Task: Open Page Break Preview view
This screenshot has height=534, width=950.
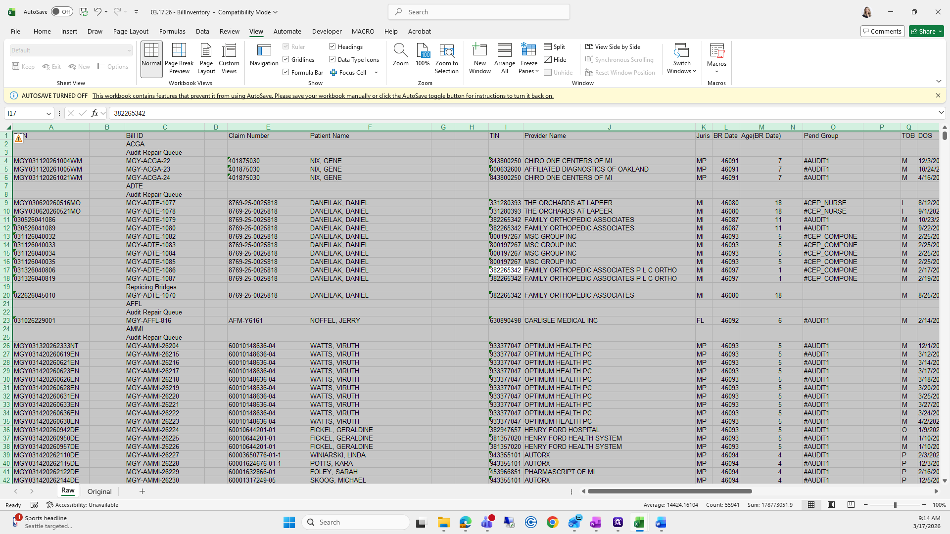Action: (179, 58)
